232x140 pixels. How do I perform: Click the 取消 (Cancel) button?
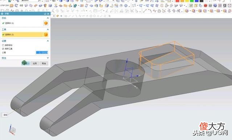pyautogui.click(x=44, y=63)
